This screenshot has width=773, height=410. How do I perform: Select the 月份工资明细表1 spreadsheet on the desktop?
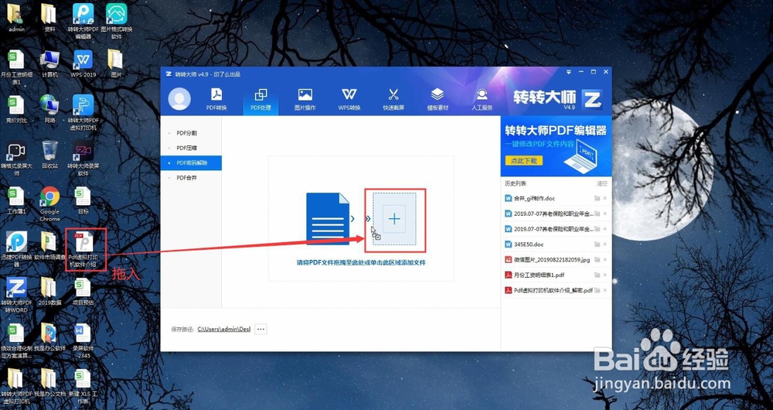(x=16, y=67)
